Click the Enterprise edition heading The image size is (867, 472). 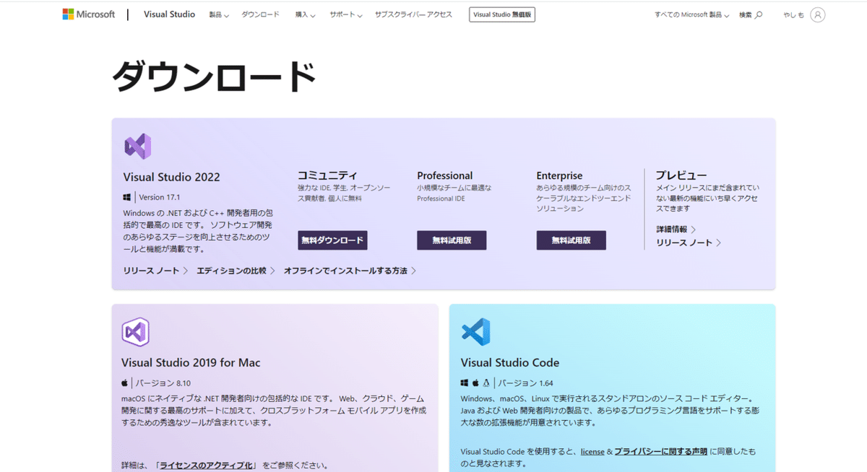coord(559,175)
